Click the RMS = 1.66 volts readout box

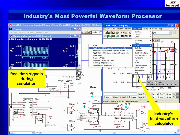pos(162,83)
